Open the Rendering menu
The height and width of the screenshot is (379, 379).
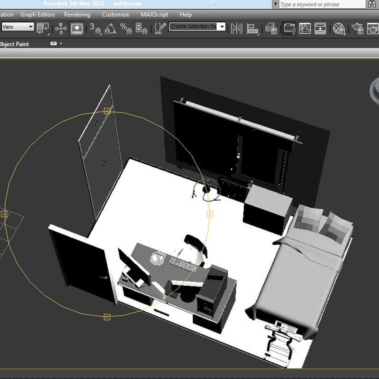(x=77, y=15)
